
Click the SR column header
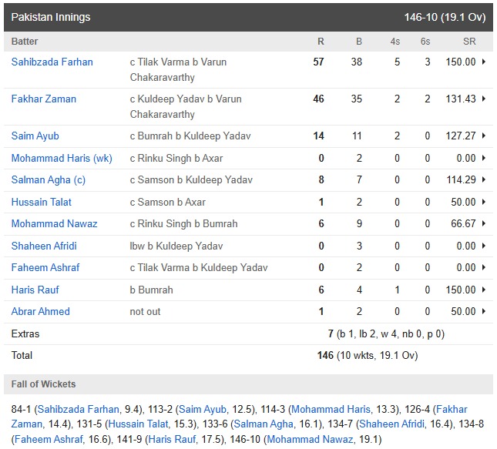pyautogui.click(x=468, y=42)
